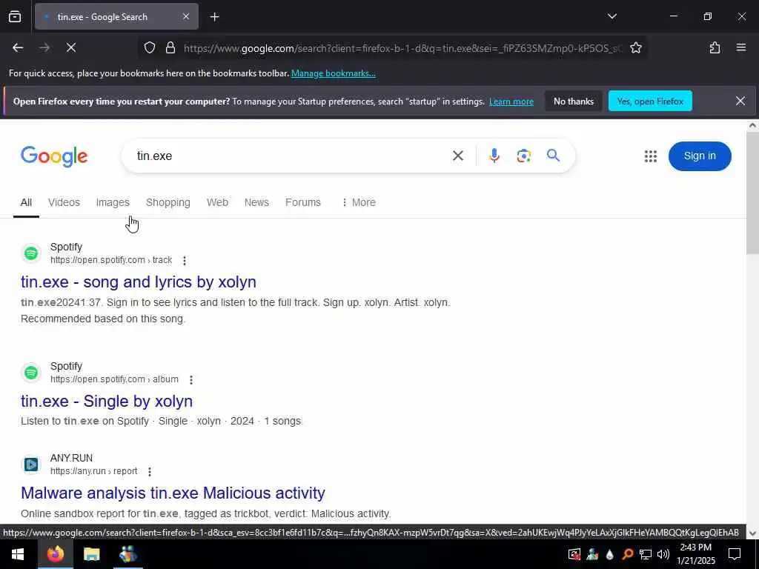Choose No thanks on startup prompt

pyautogui.click(x=574, y=101)
